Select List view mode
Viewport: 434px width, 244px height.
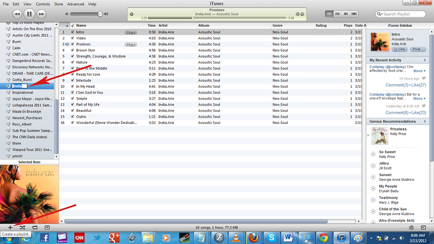click(329, 14)
